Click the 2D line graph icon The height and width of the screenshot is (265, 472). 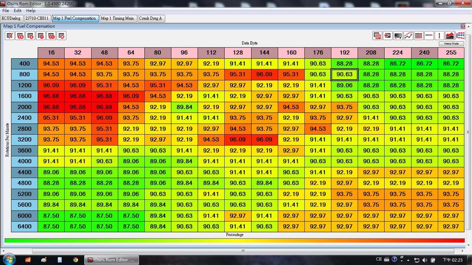coord(408,36)
